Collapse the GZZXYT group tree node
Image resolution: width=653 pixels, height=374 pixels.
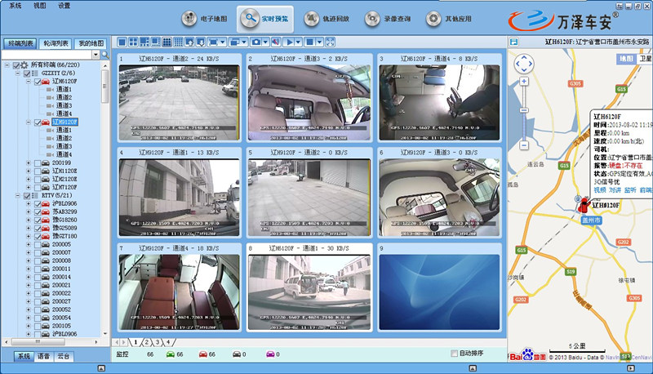(x=17, y=73)
